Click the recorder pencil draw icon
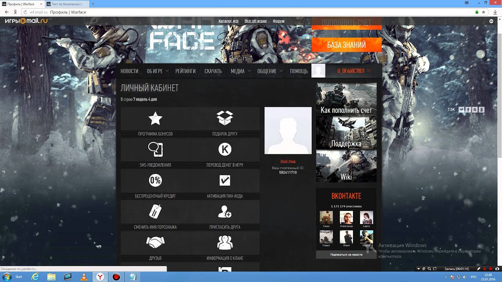502x282 pixels. pyautogui.click(x=478, y=269)
